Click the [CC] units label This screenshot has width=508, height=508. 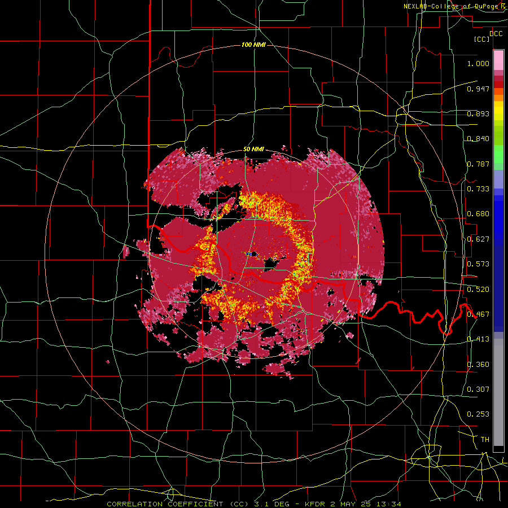[482, 39]
